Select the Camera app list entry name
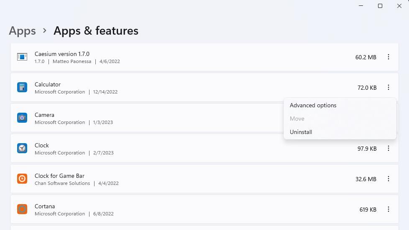409x230 pixels. pos(44,115)
